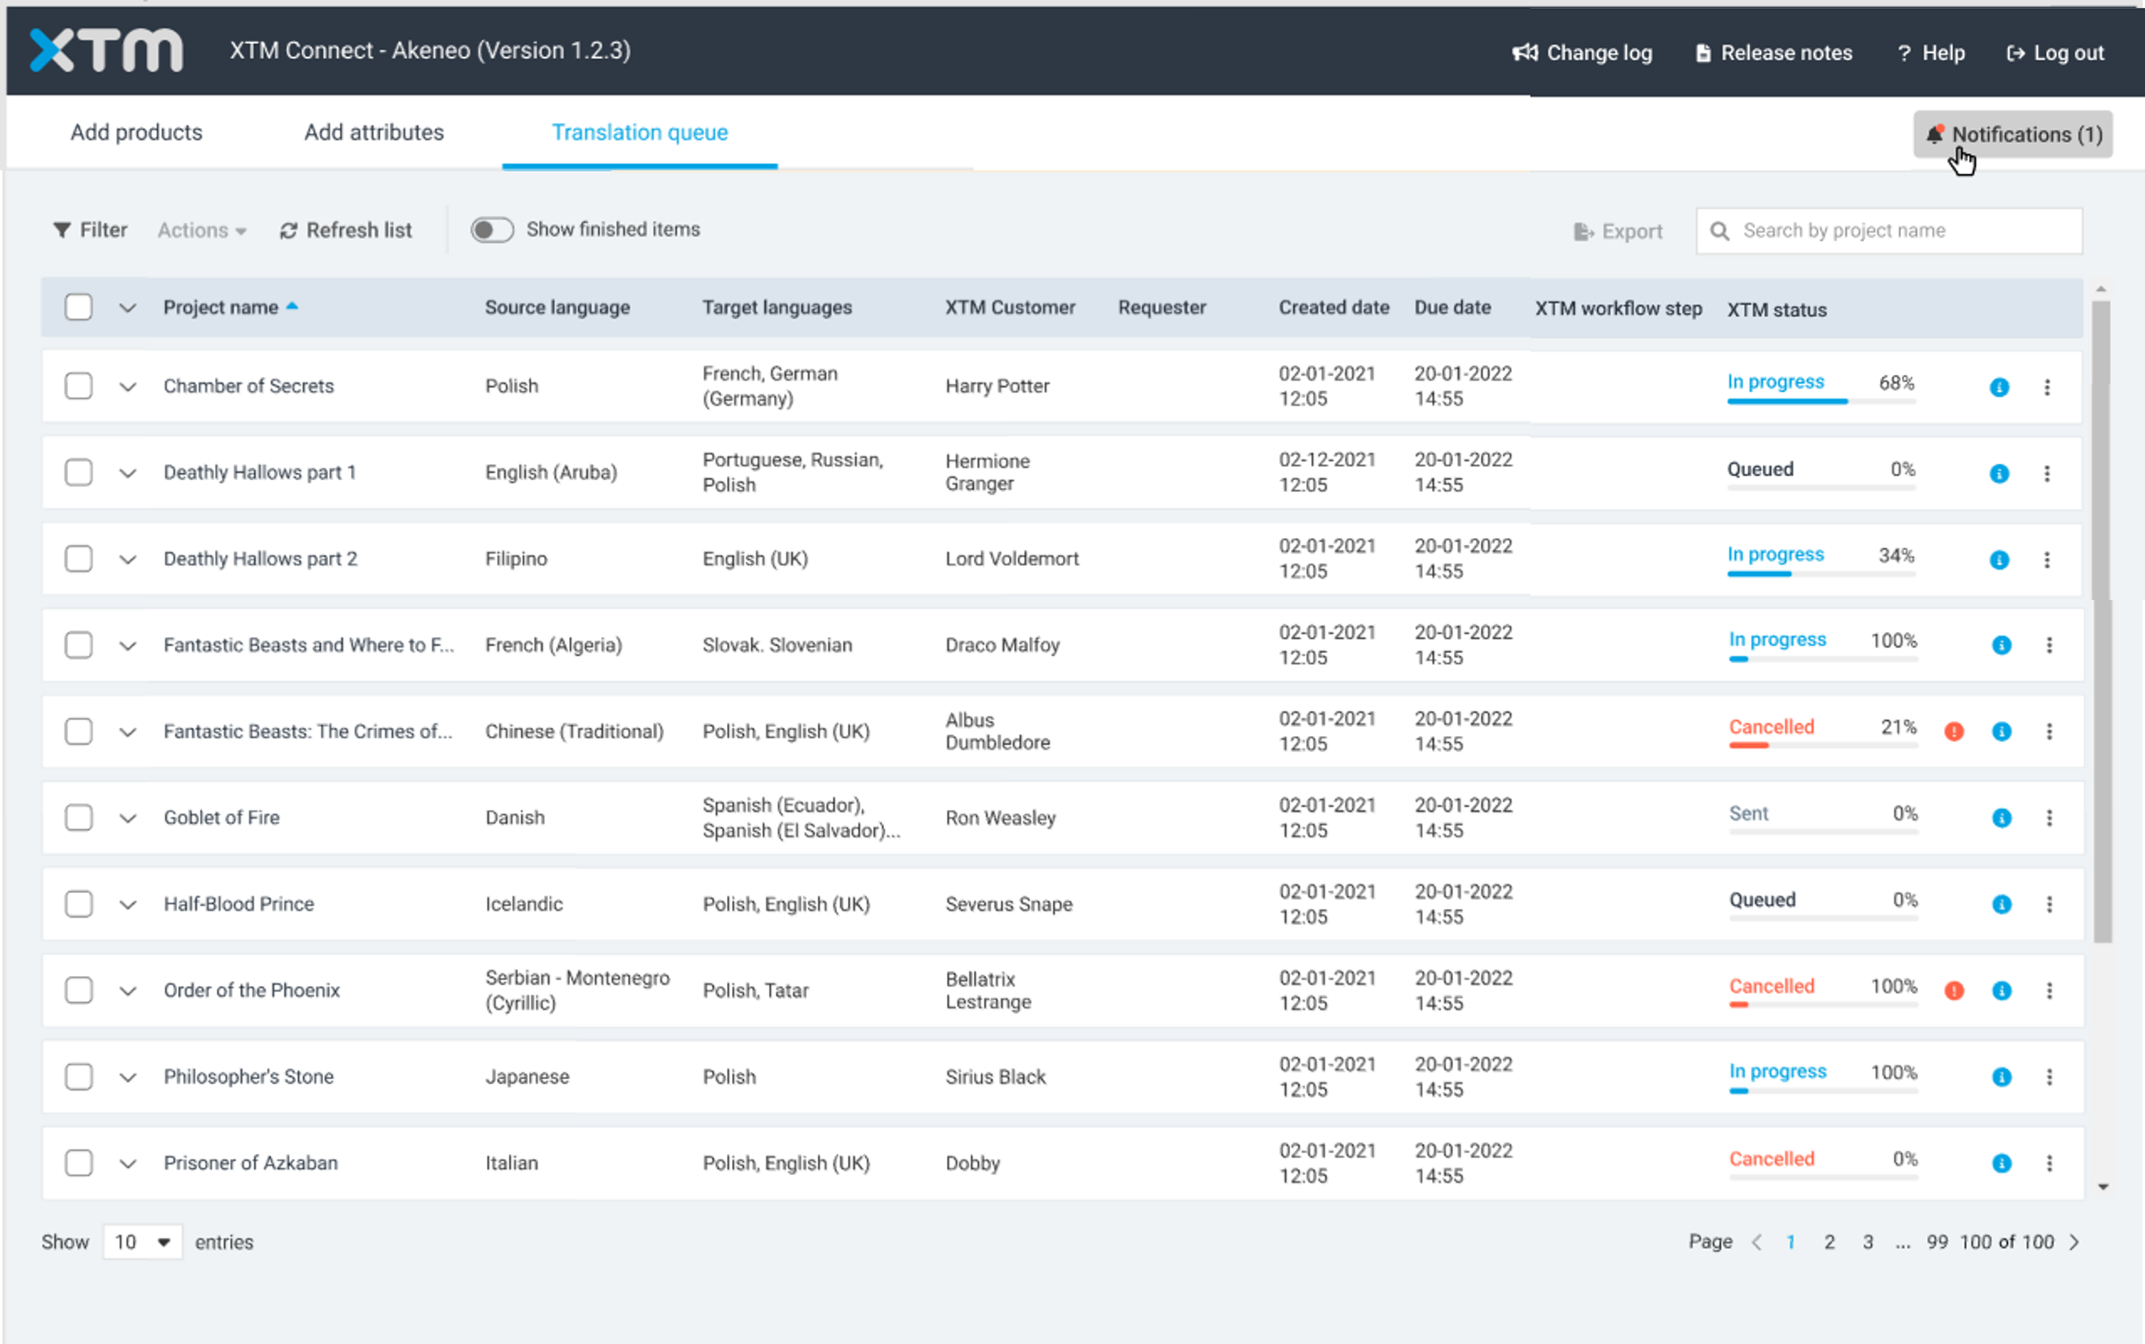Open info for Philosopher's Stone

(x=2002, y=1077)
